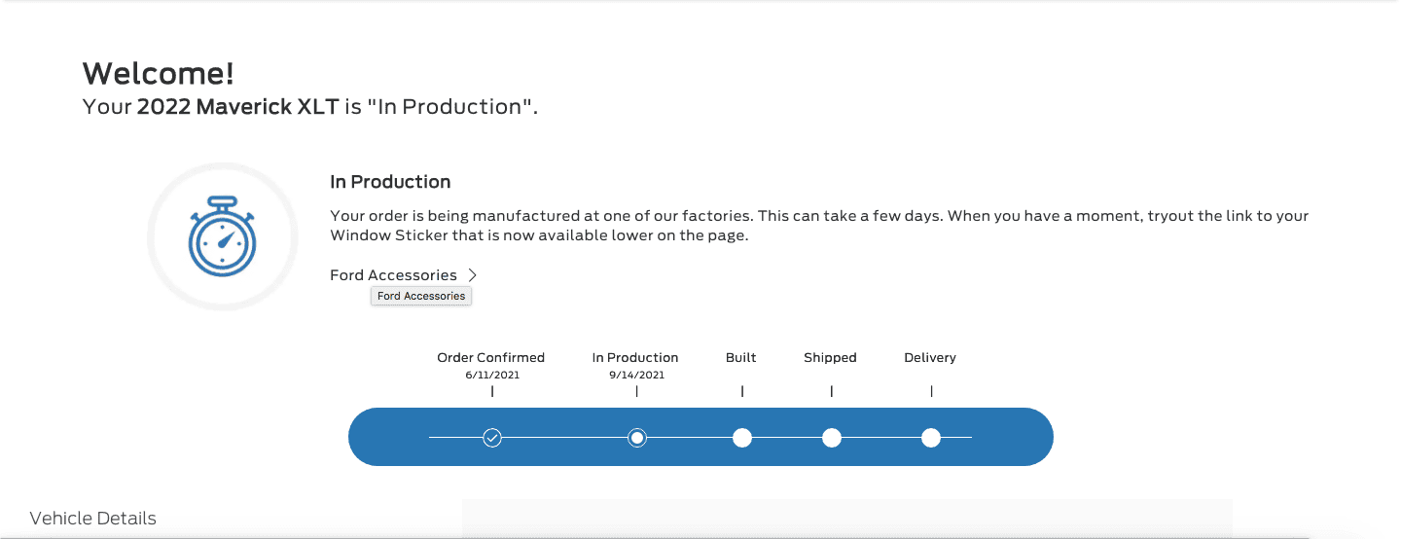The image size is (1401, 539).
Task: Click the Window Sticker description paragraph
Action: pos(819,226)
